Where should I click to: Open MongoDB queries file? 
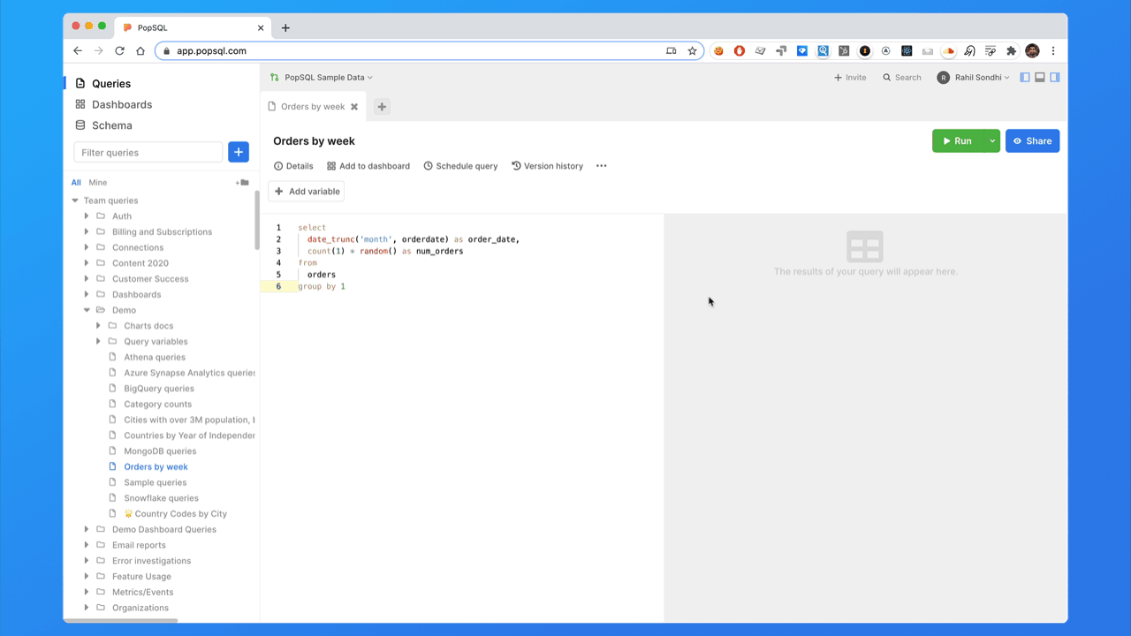click(160, 451)
